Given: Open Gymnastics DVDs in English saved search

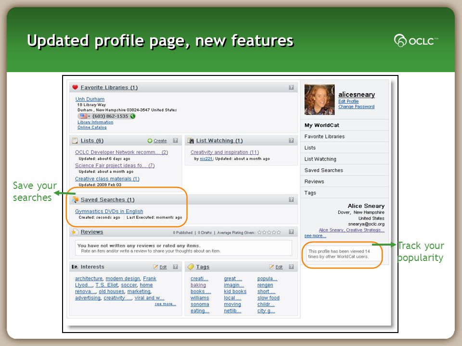Looking at the screenshot, I should [109, 211].
